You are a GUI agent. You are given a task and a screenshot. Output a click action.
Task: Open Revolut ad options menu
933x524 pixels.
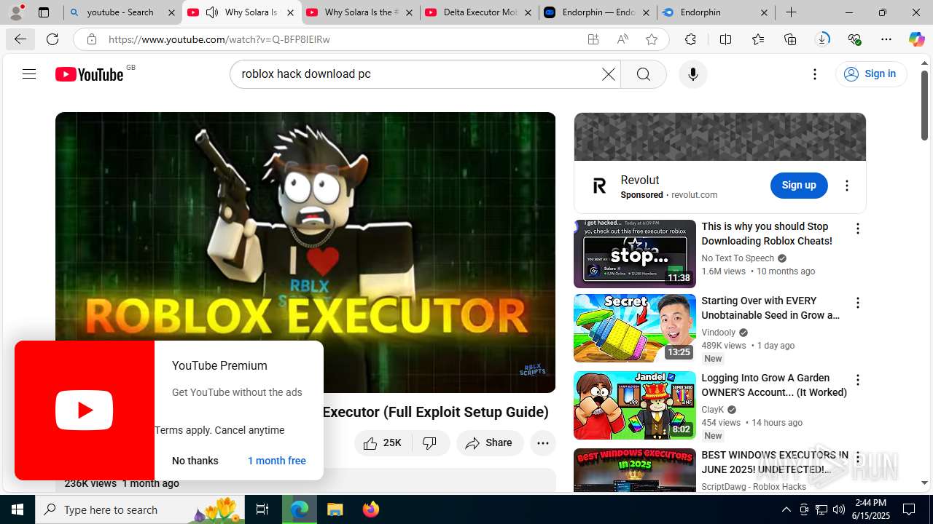[x=846, y=186]
